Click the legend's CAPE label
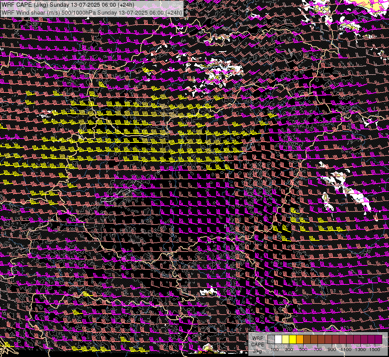Image resolution: width=389 pixels, height=357 pixels. pos(258,344)
